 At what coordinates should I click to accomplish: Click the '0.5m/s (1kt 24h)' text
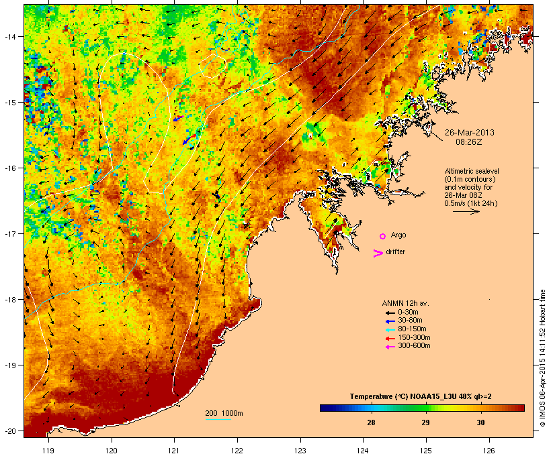[x=471, y=203]
